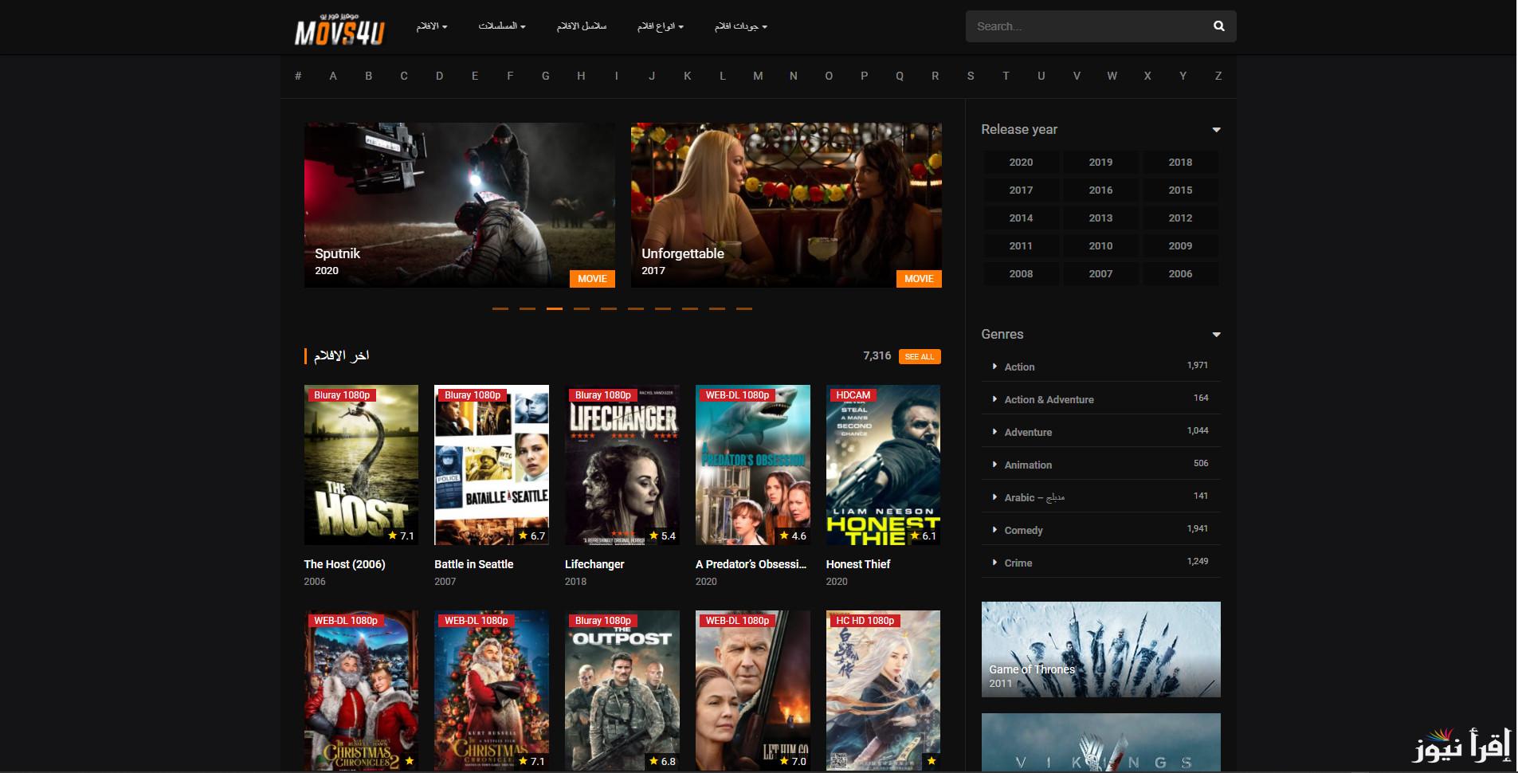Go to the last slider indicator dash
The image size is (1518, 773).
[744, 308]
